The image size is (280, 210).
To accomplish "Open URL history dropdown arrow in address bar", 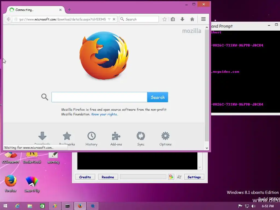I will tap(109, 19).
